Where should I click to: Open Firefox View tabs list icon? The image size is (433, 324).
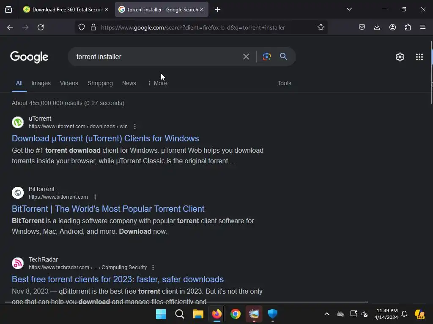[x=8, y=10]
